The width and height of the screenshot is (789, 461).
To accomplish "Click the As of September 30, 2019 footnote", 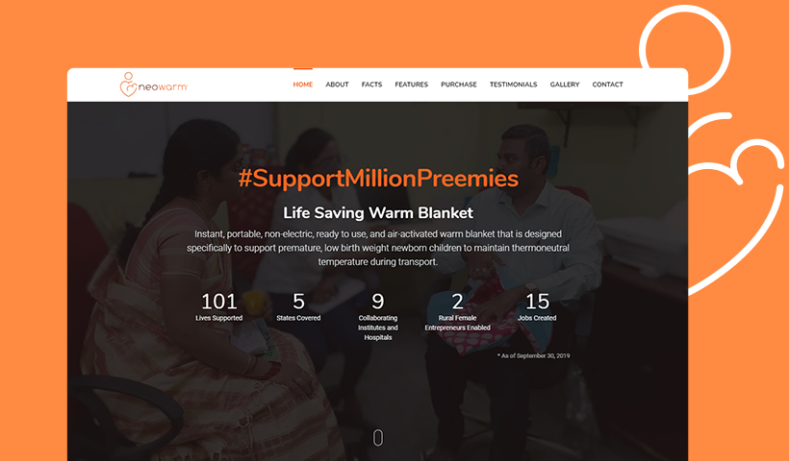I will click(x=534, y=355).
